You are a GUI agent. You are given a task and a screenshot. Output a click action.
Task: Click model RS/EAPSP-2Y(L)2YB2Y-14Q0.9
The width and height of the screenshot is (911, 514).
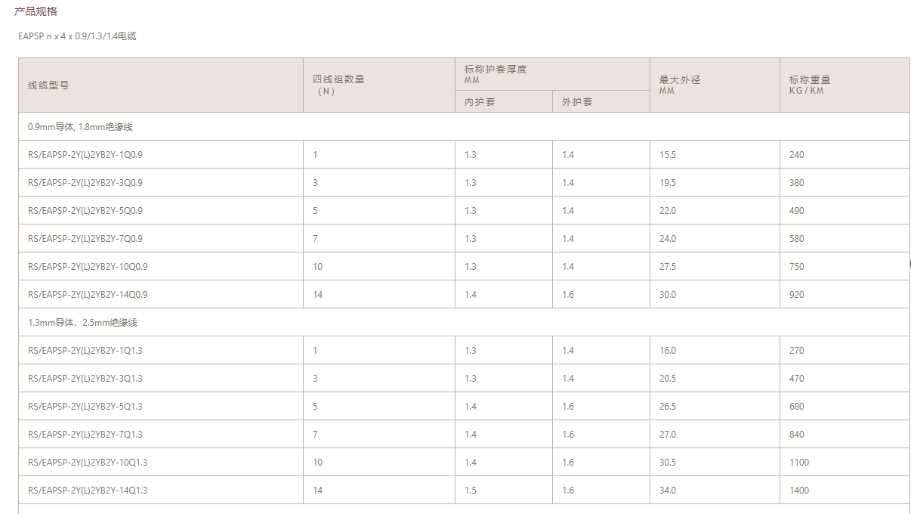click(x=88, y=295)
